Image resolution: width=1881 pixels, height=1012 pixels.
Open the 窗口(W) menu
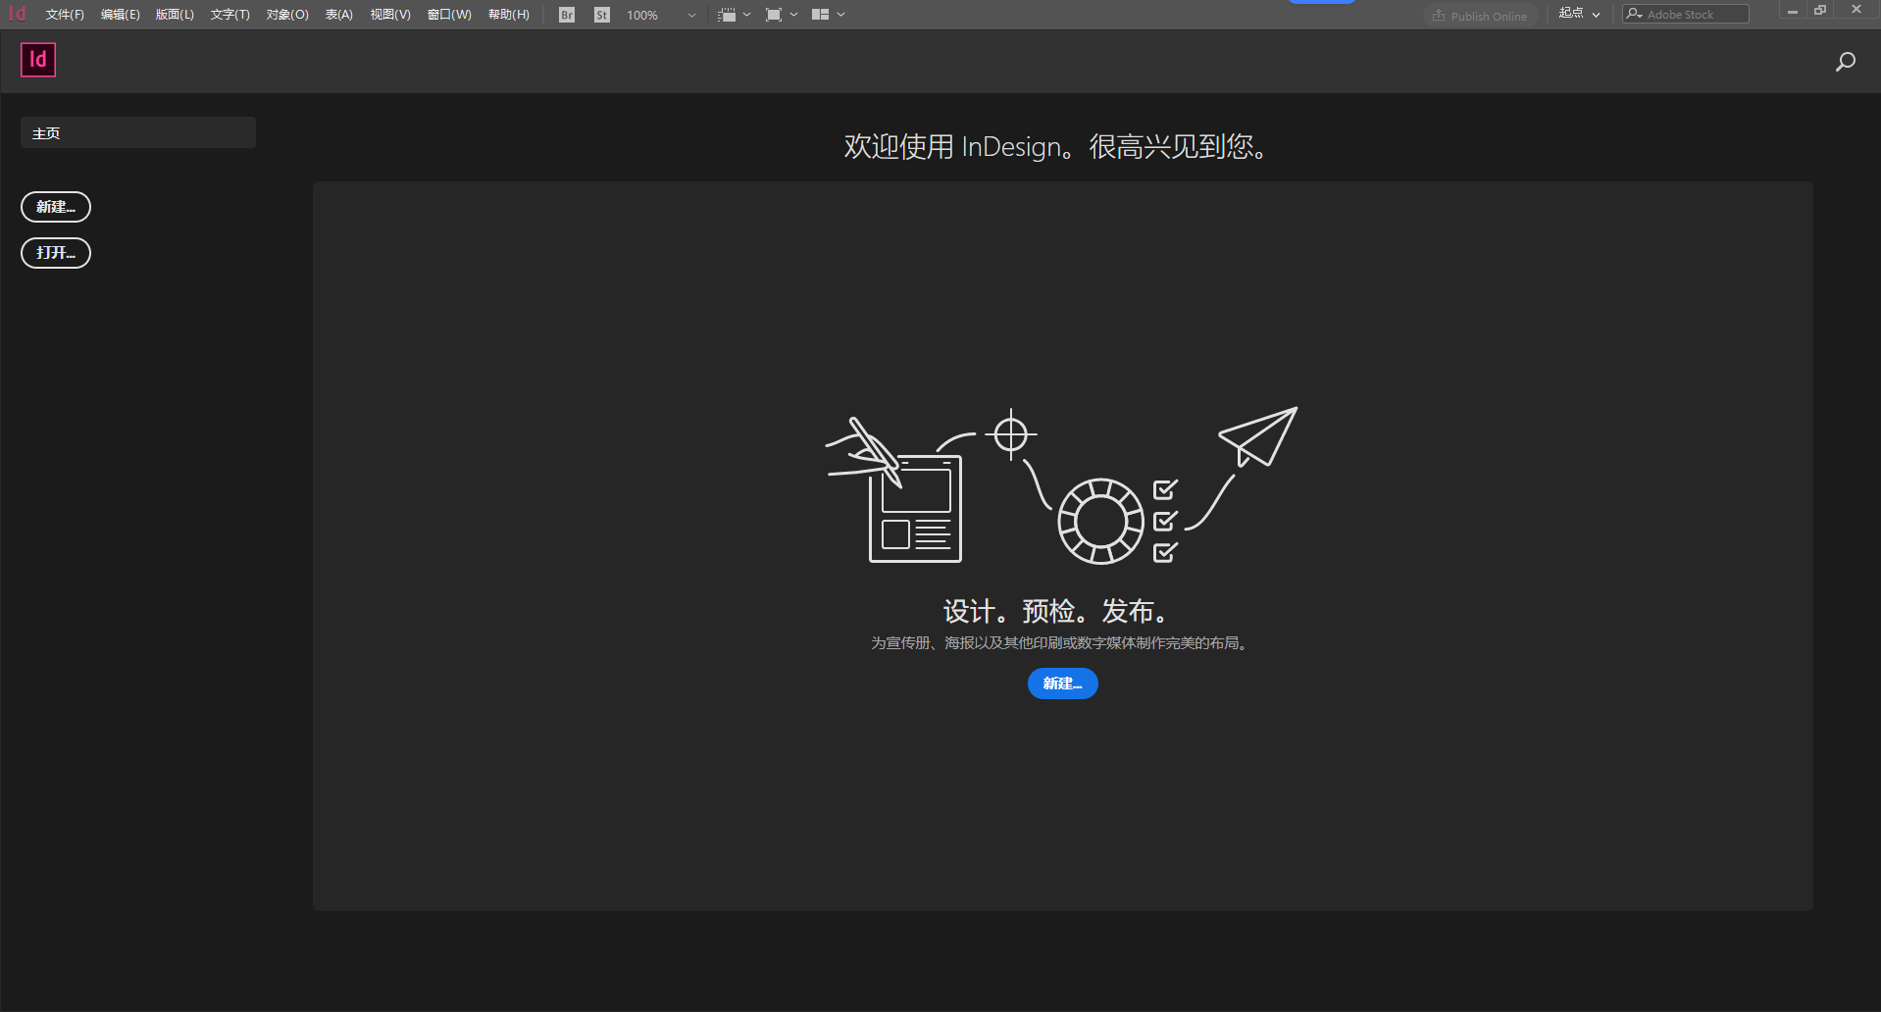448,14
